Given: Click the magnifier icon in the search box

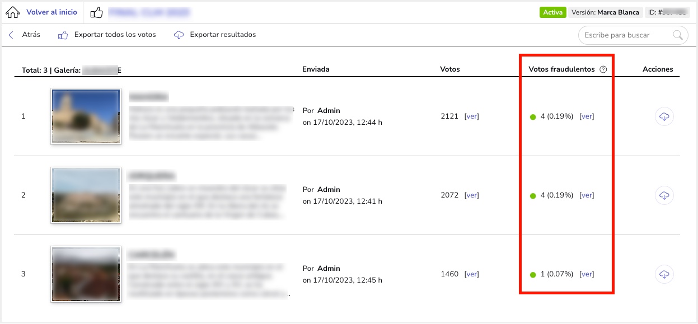Looking at the screenshot, I should coord(678,35).
